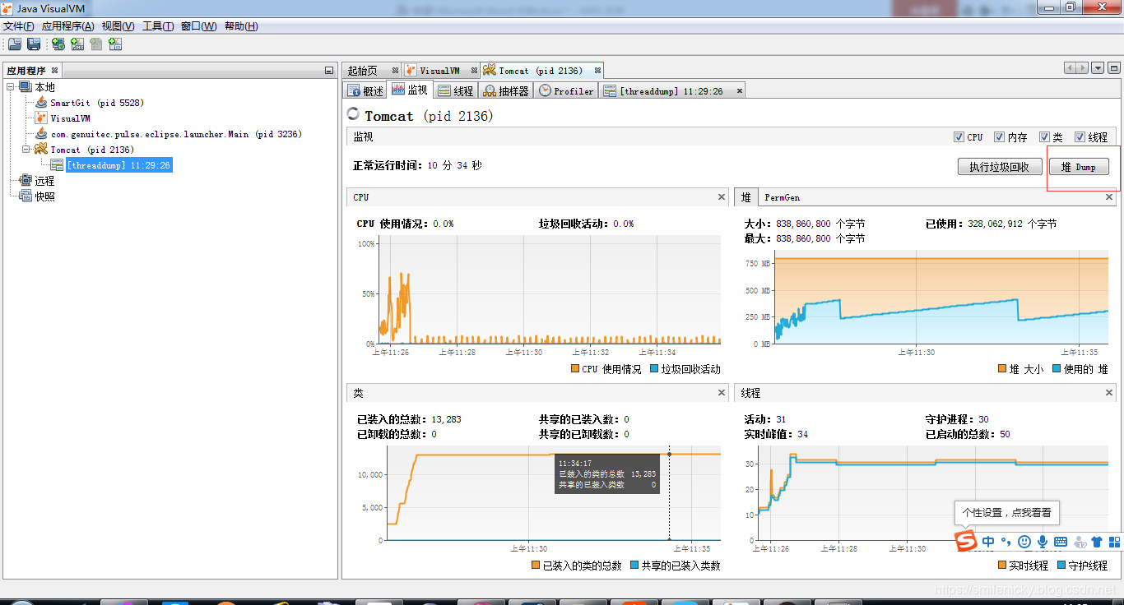
Task: Click the scroll tabs left arrow
Action: pyautogui.click(x=1070, y=68)
